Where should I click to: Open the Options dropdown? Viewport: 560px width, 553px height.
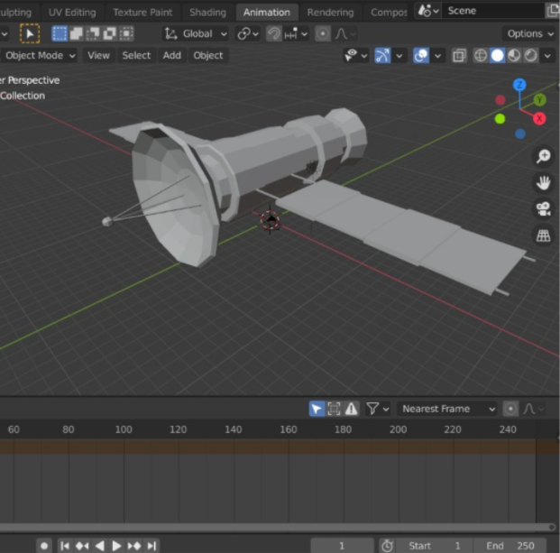click(530, 34)
